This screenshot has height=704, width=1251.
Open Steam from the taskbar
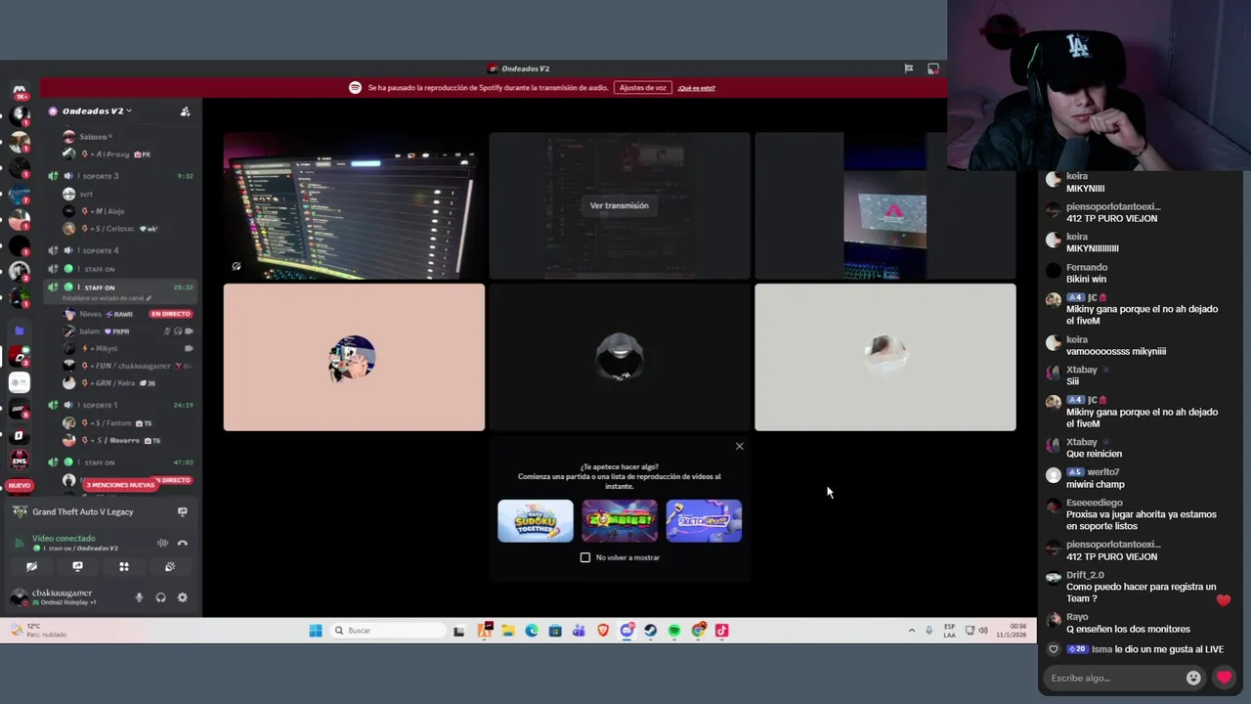coord(650,631)
